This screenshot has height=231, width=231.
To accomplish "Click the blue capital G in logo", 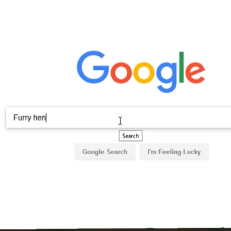I will click(x=93, y=67).
